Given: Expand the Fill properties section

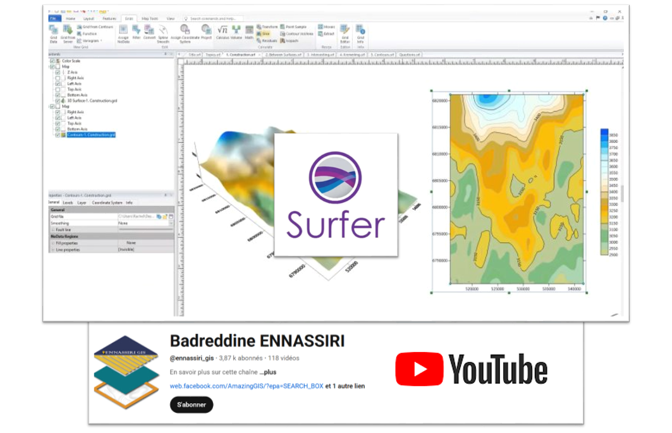Looking at the screenshot, I should tap(53, 243).
